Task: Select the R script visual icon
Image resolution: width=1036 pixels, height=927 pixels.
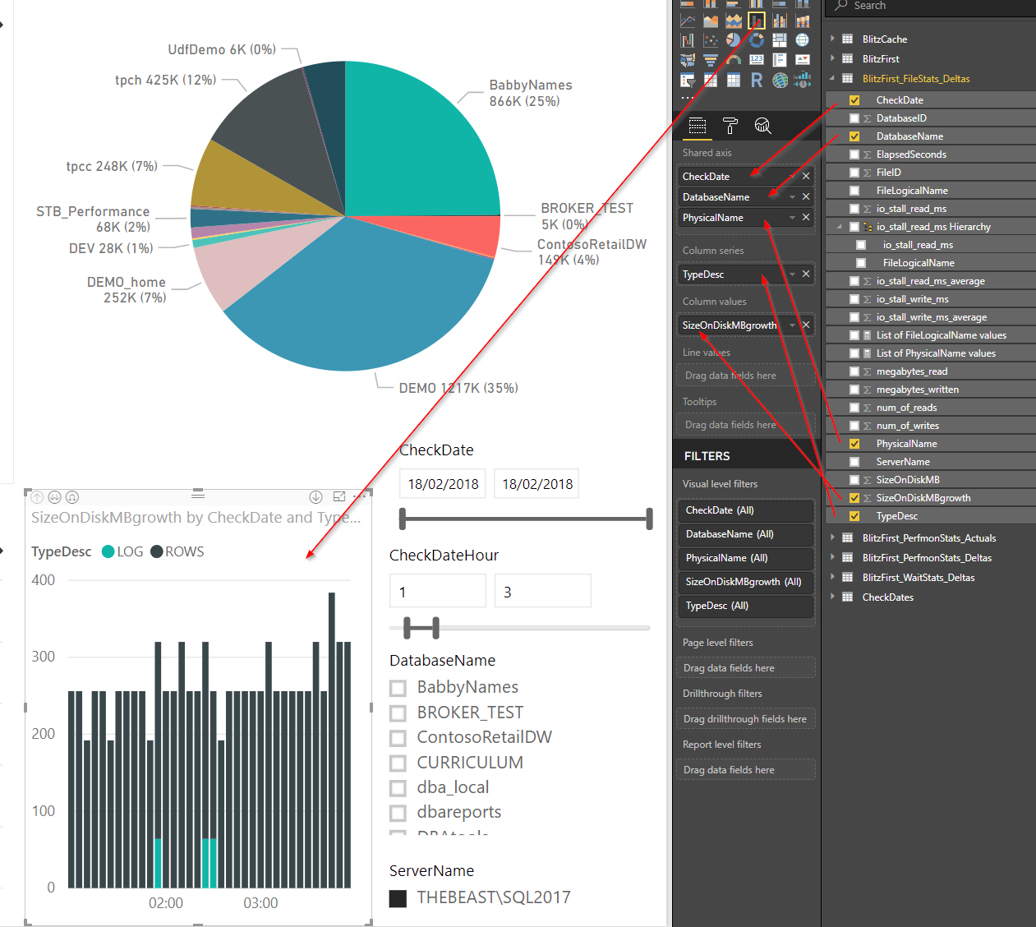Action: (757, 80)
